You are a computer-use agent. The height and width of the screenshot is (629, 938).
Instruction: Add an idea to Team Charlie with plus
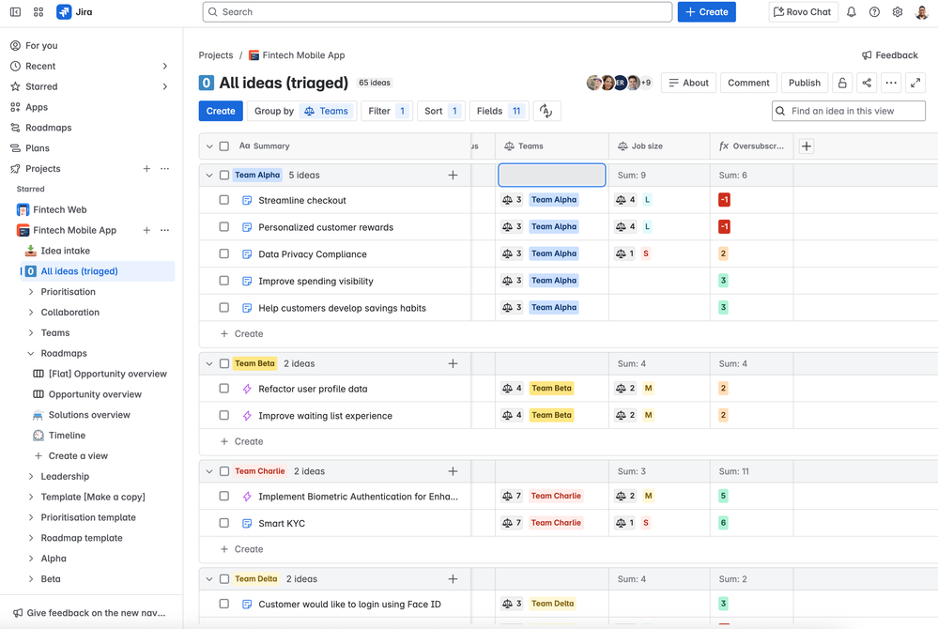click(x=453, y=471)
